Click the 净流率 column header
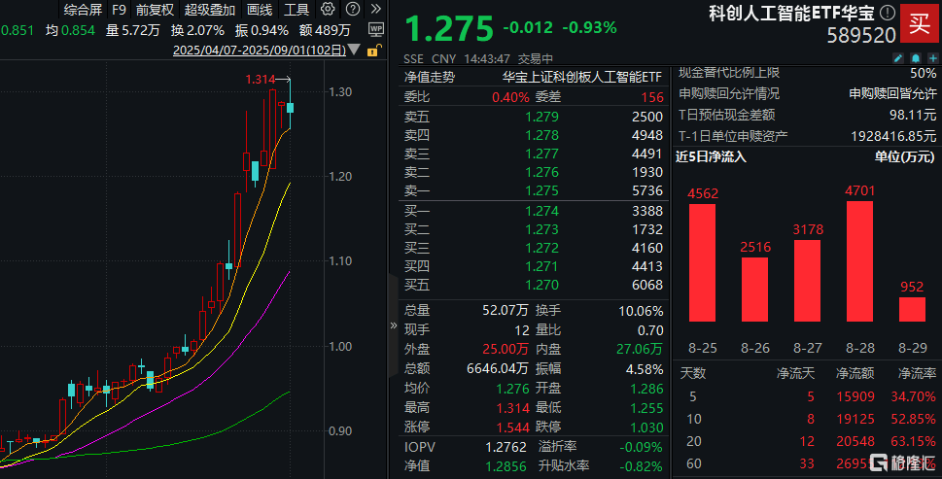Image resolution: width=942 pixels, height=479 pixels. coord(917,373)
